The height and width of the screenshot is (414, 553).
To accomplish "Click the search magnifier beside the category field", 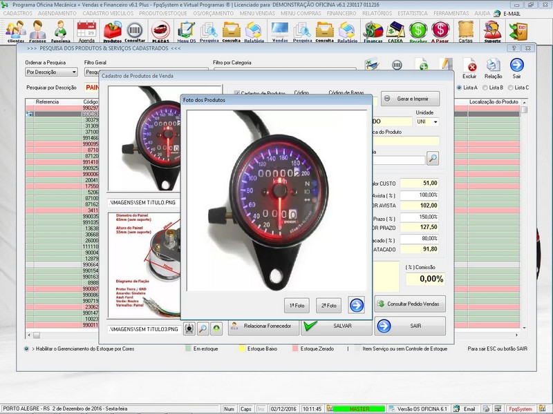I will tap(433, 159).
